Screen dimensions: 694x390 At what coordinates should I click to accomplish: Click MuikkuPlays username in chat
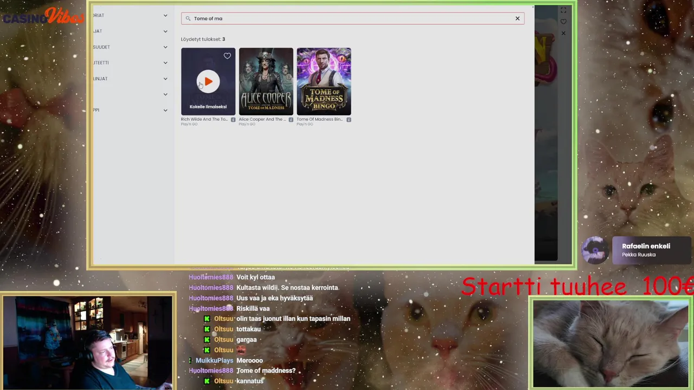click(214, 360)
